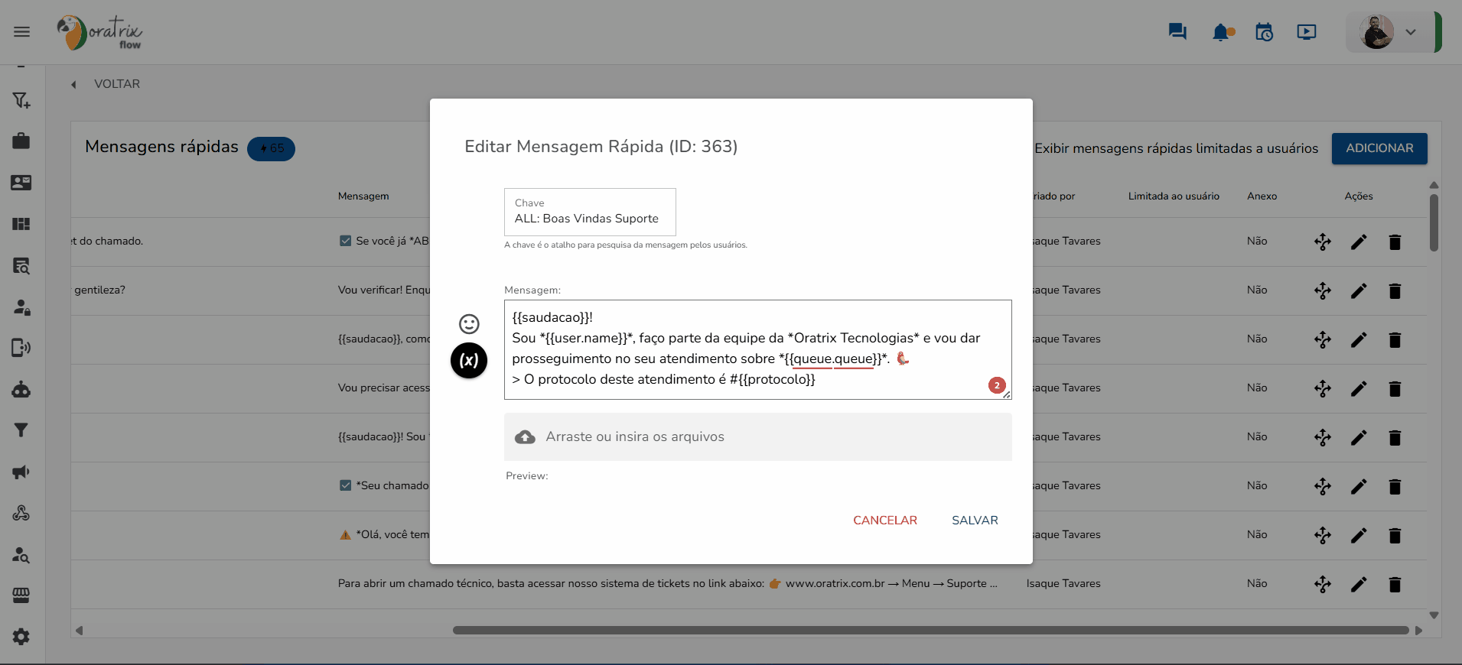Click the briefcase icon in sidebar
Screen dimensions: 1462x665
tap(21, 141)
